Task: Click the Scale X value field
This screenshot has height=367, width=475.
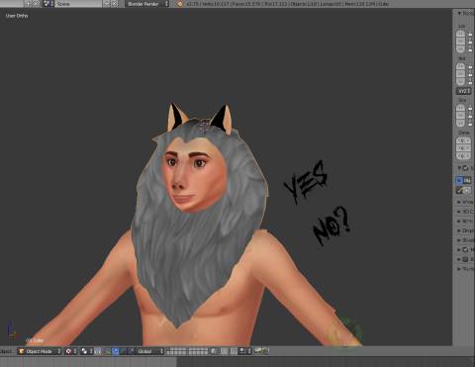Action: [460, 108]
